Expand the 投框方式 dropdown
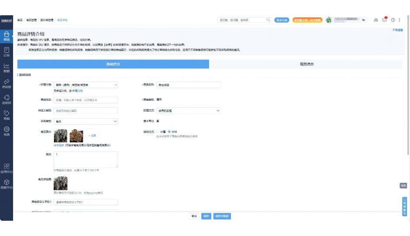This screenshot has width=410, height=236. (x=188, y=111)
